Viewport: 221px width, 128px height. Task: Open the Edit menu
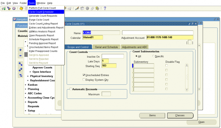point(9,3)
